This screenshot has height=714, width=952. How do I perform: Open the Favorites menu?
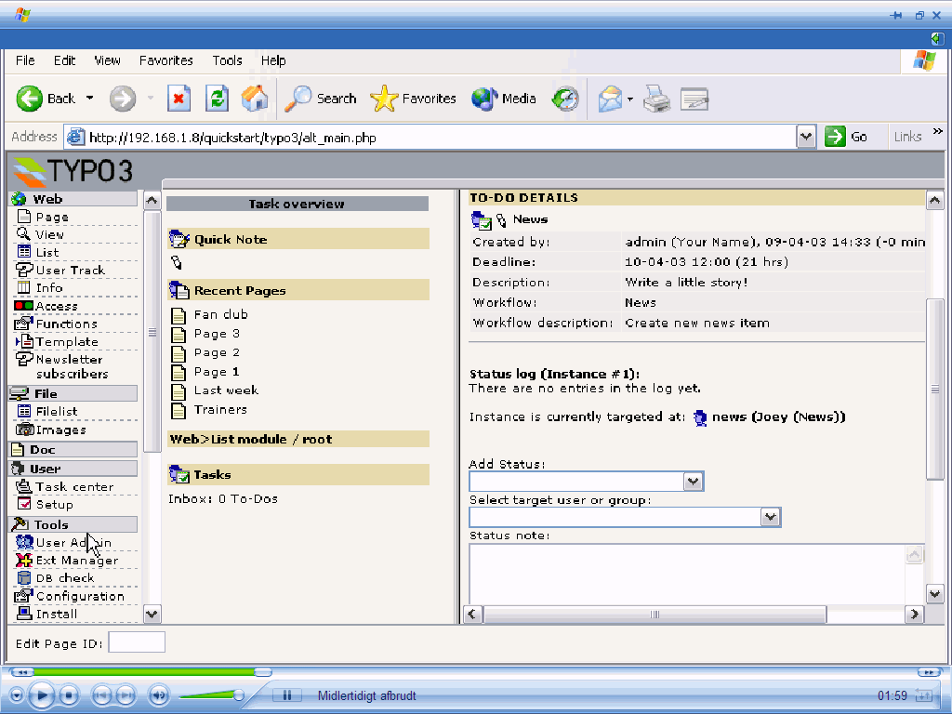tap(165, 60)
